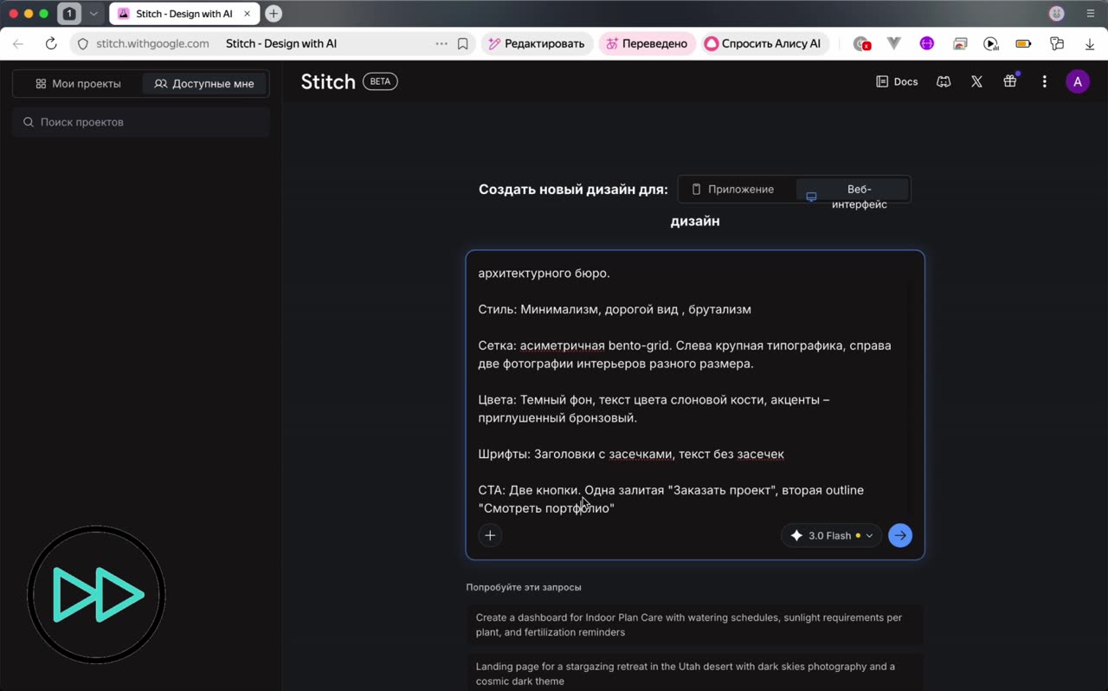Switch to the "Доступные мне" tab
The width and height of the screenshot is (1108, 691).
(204, 84)
